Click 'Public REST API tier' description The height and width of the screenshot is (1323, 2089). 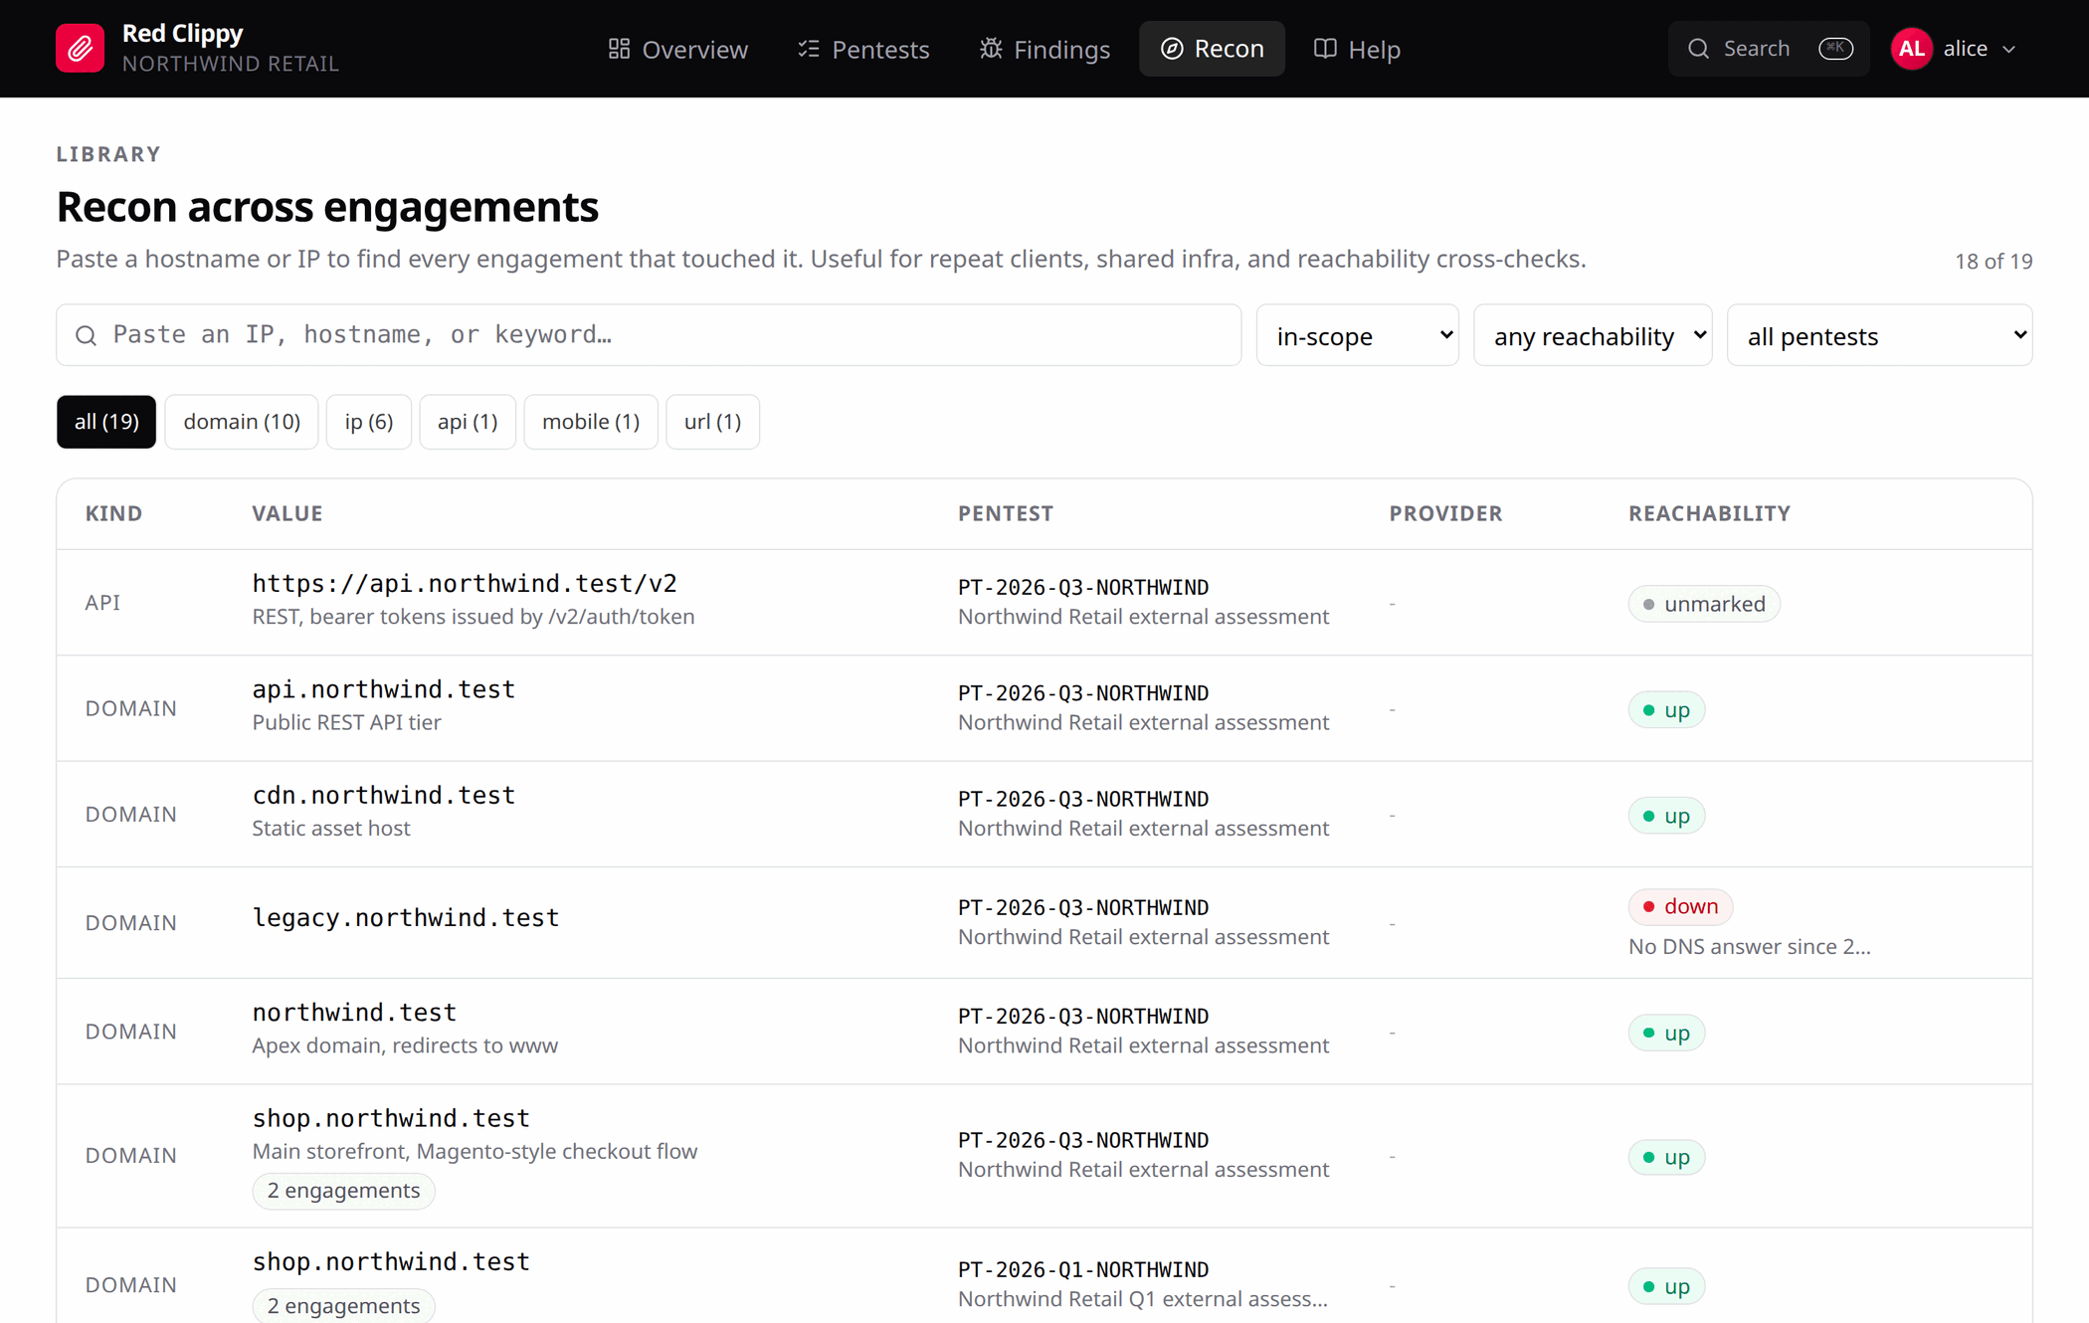click(346, 723)
